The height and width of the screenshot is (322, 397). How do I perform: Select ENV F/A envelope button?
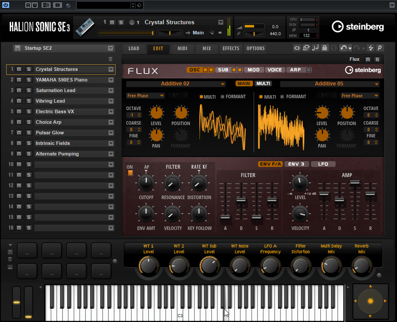270,164
